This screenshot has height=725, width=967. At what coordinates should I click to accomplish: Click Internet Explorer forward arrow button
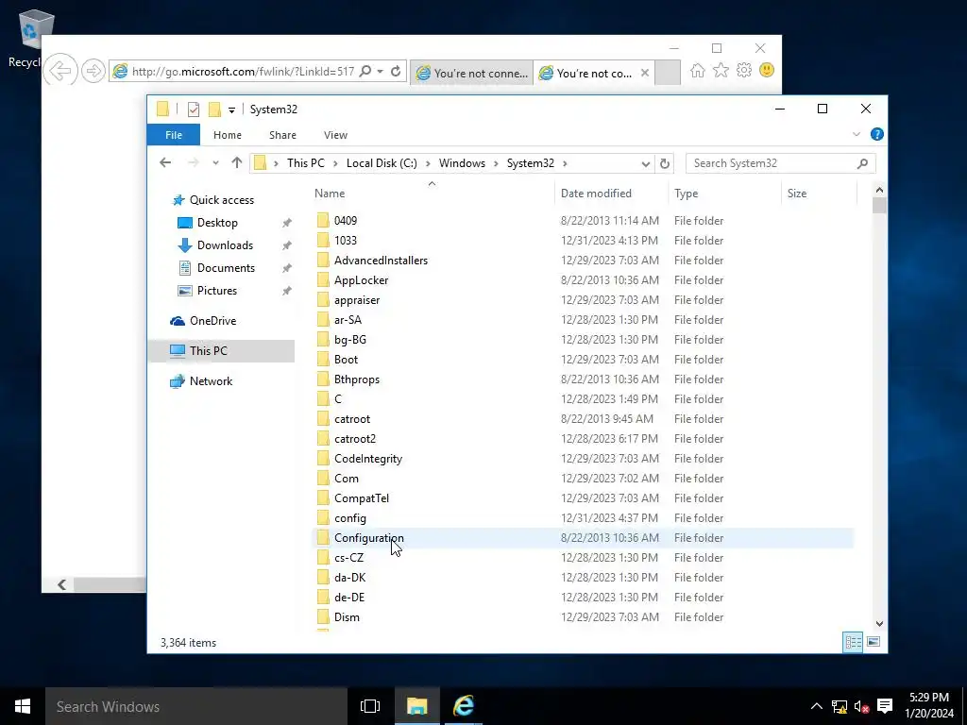coord(93,71)
